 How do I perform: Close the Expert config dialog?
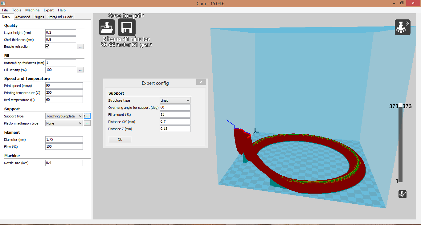[201, 82]
